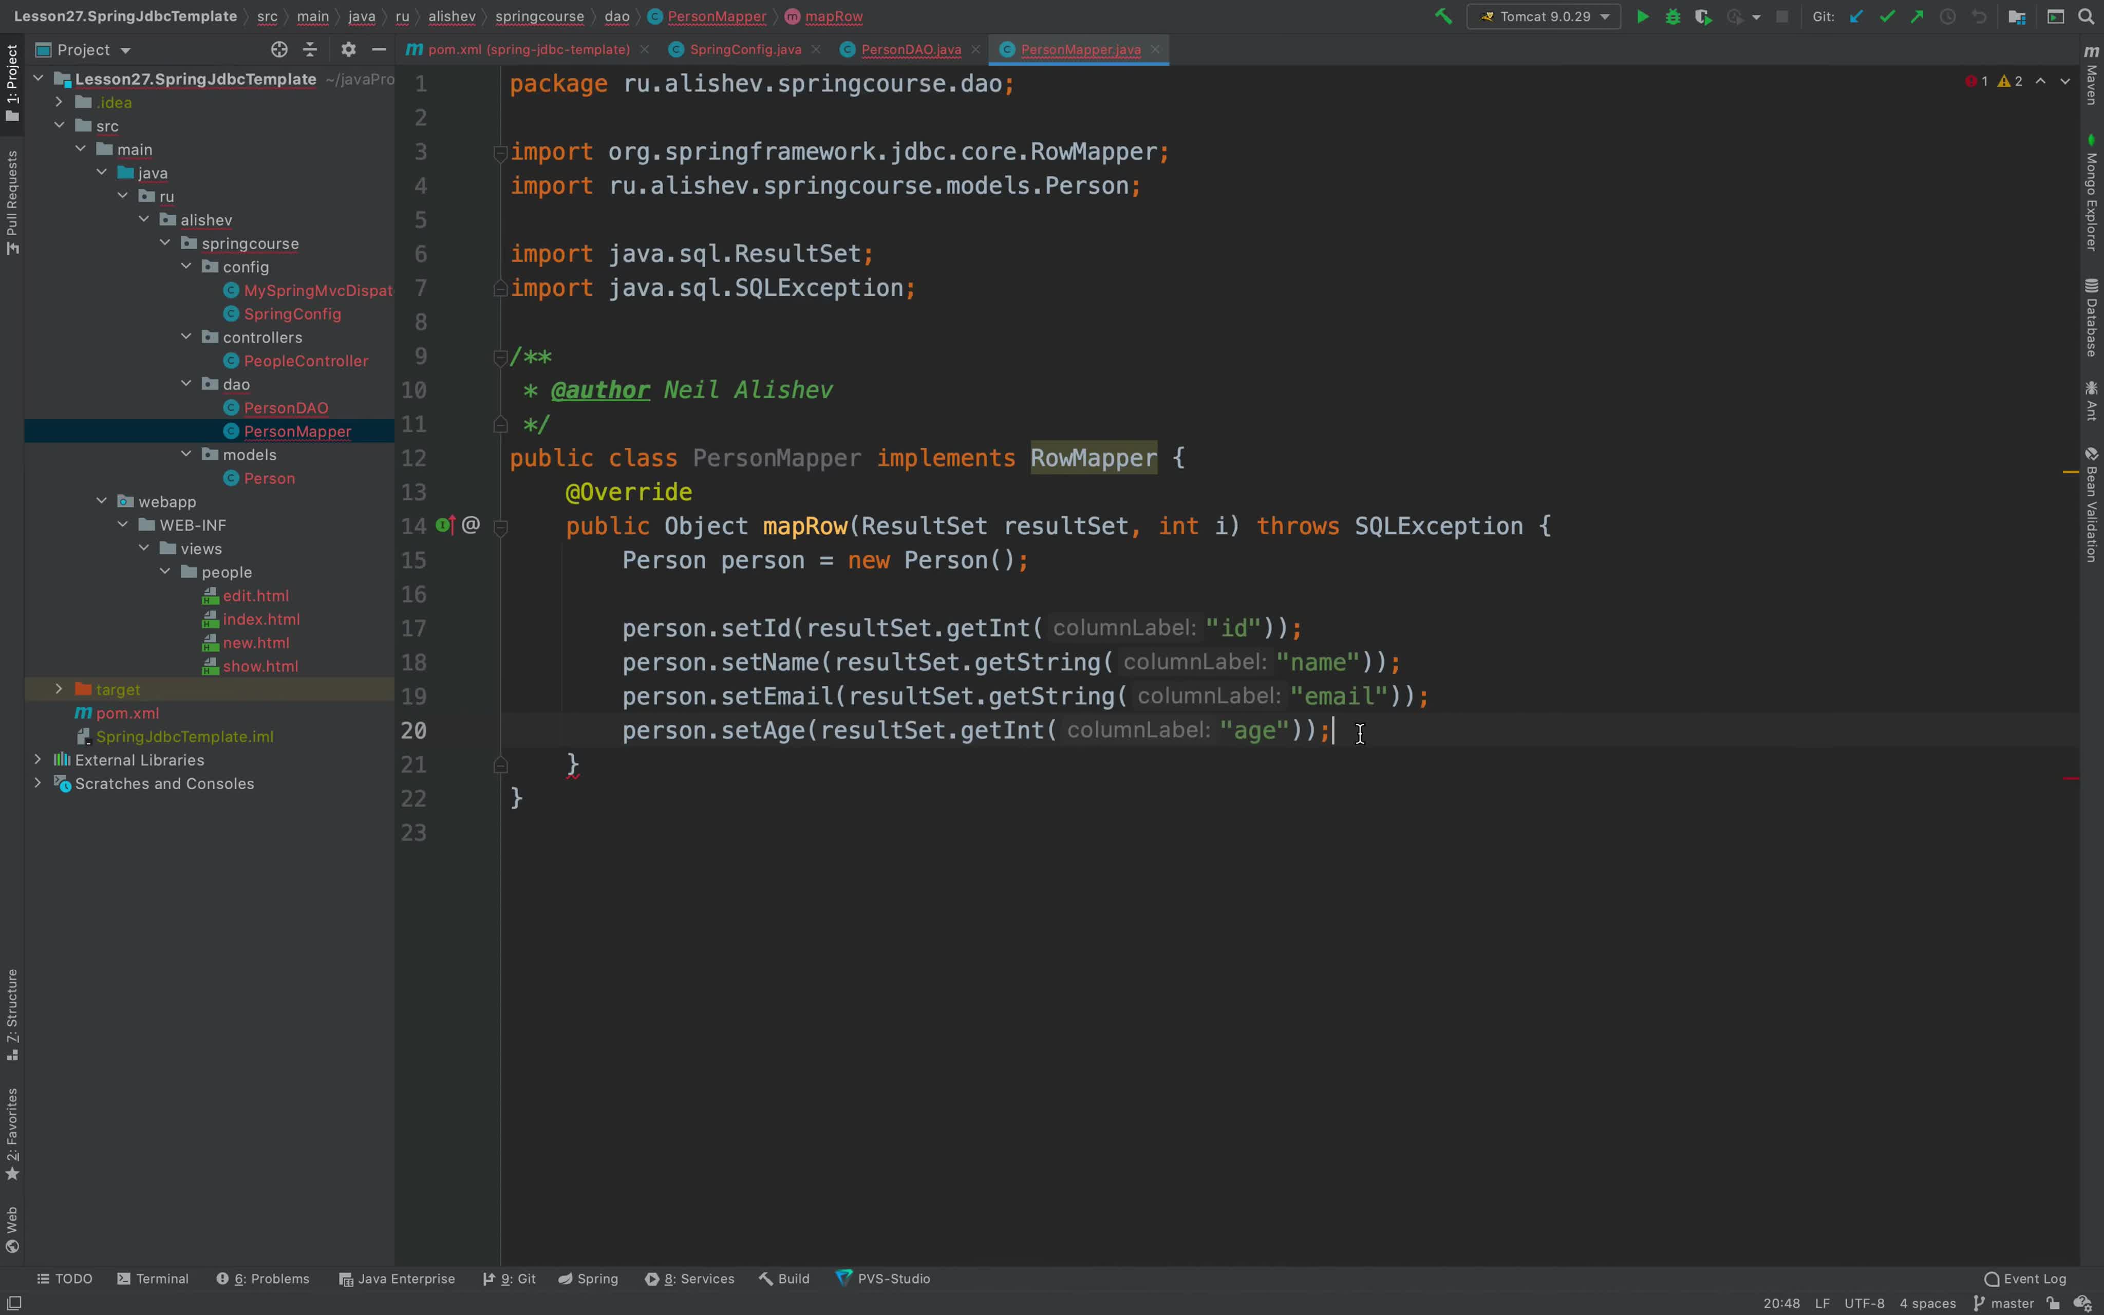Screen dimensions: 2104x1315
Task: Click the locate file target icon in Project panel
Action: click(x=279, y=50)
